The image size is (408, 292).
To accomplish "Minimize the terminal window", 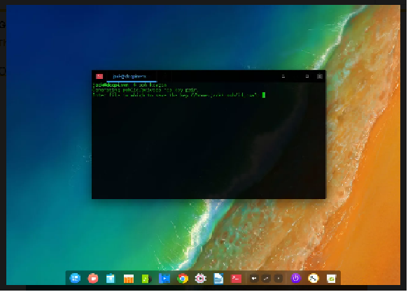I will (283, 76).
